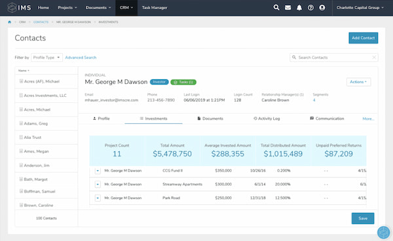
Task: Open the mail envelope icon
Action: pyautogui.click(x=288, y=7)
